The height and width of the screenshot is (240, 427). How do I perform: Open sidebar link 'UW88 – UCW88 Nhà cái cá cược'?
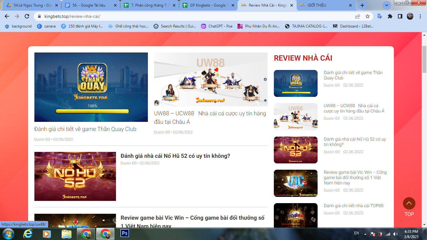click(354, 108)
